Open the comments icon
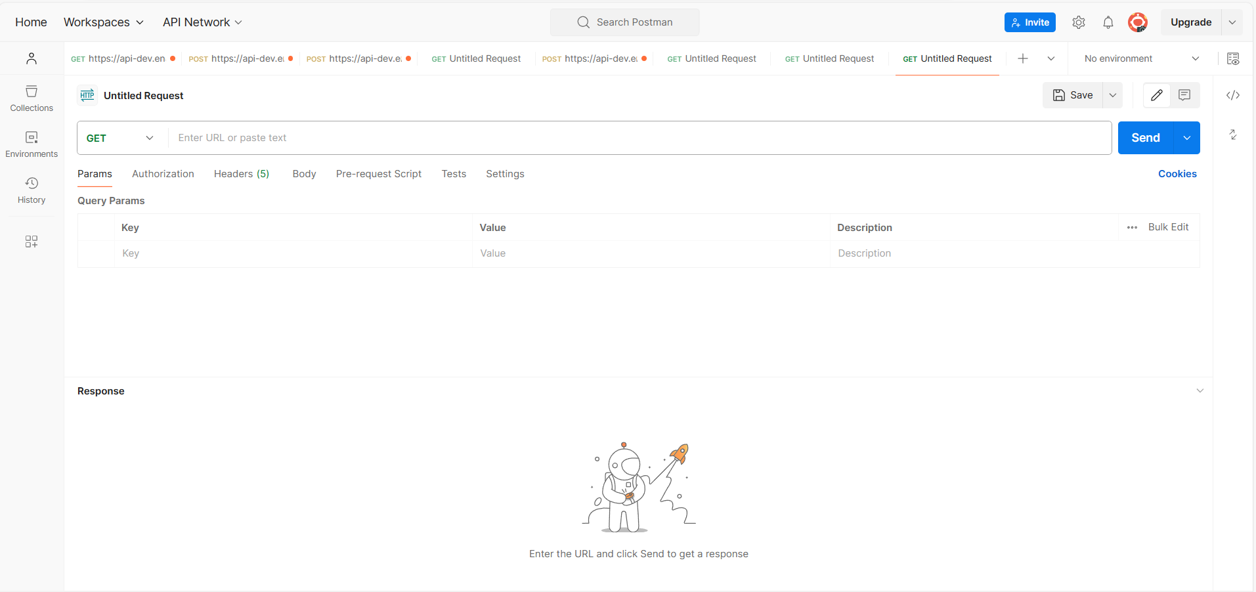The width and height of the screenshot is (1256, 592). 1184,95
